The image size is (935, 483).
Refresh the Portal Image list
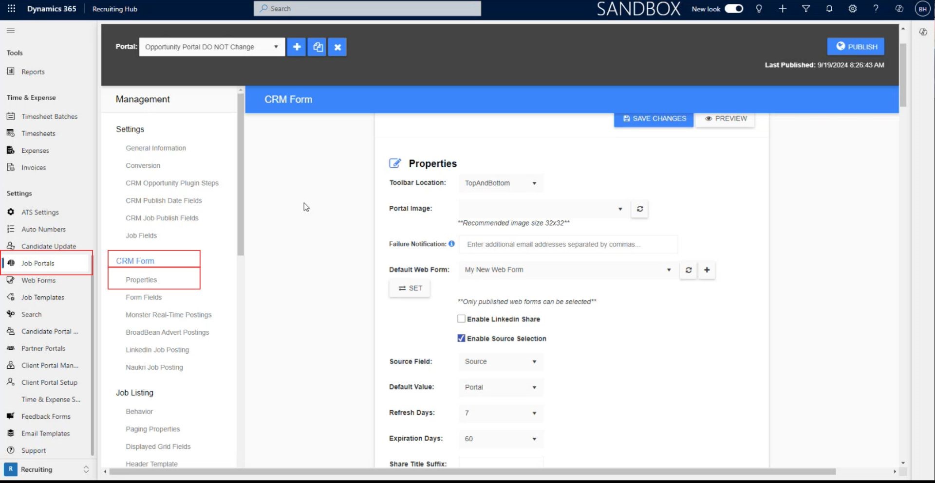640,209
